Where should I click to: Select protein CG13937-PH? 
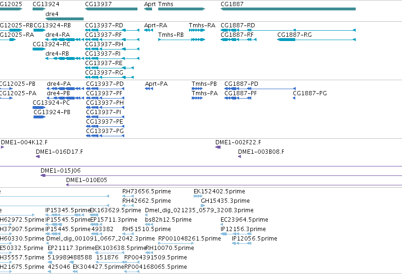tap(105, 103)
